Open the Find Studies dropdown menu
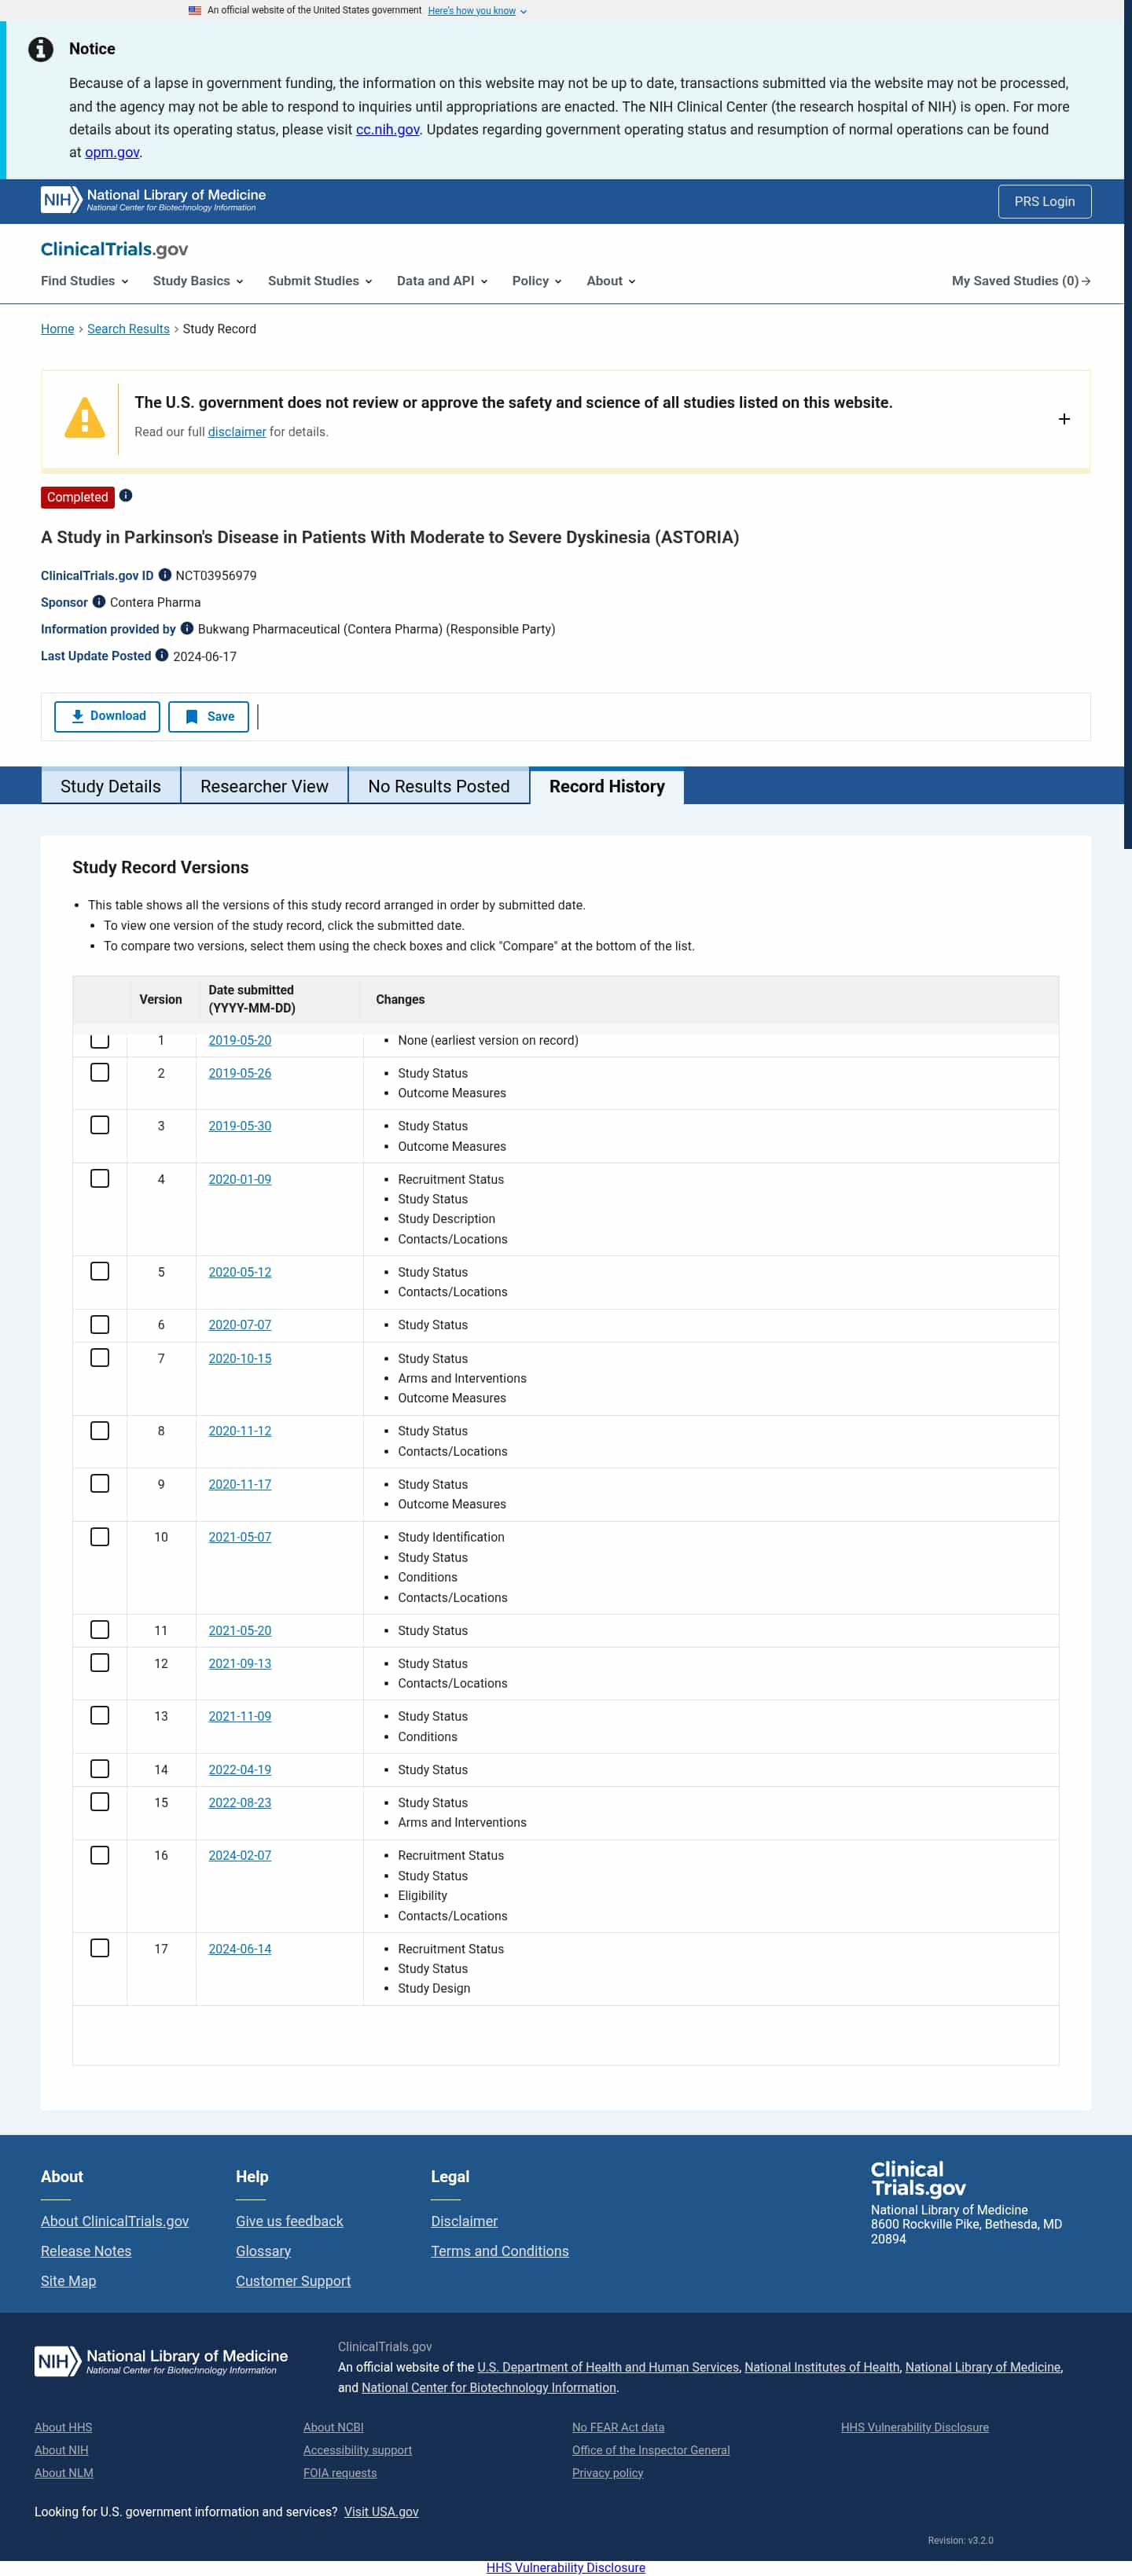The width and height of the screenshot is (1132, 2576). pos(85,281)
